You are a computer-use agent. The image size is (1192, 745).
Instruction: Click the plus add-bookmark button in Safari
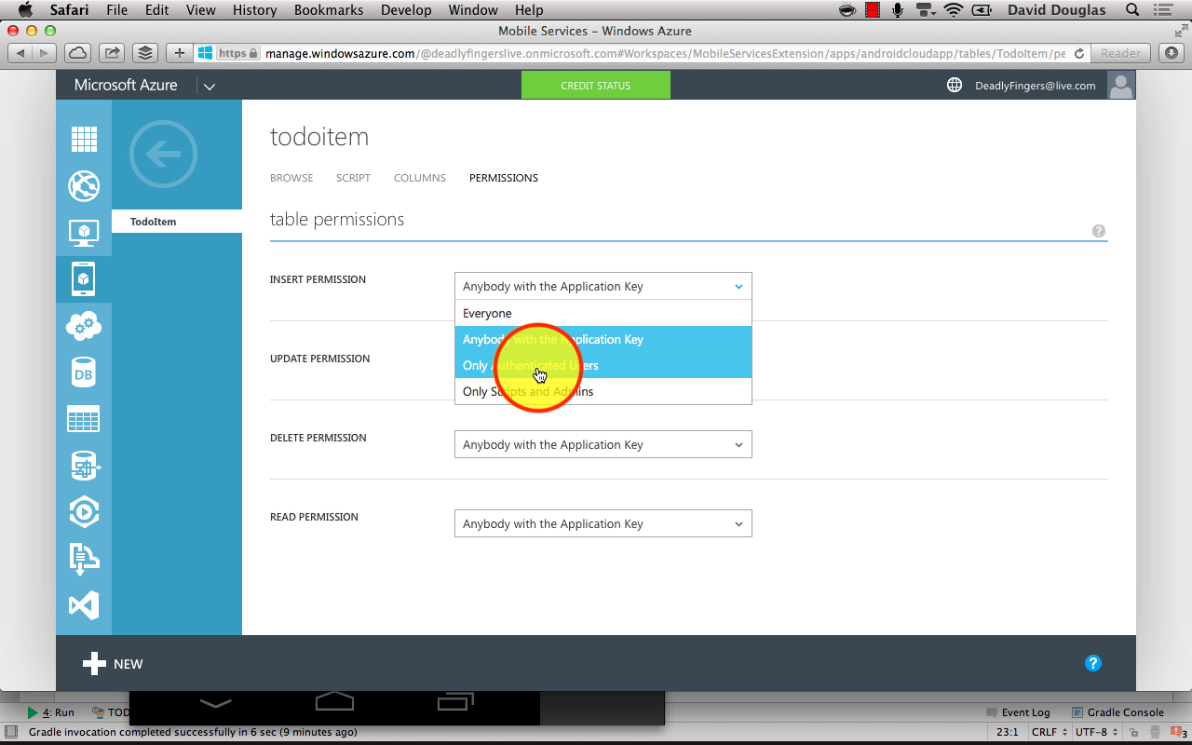tap(180, 53)
